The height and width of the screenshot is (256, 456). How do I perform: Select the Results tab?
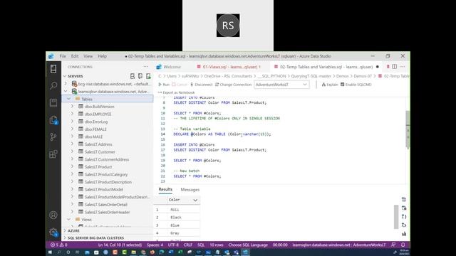[x=165, y=189]
